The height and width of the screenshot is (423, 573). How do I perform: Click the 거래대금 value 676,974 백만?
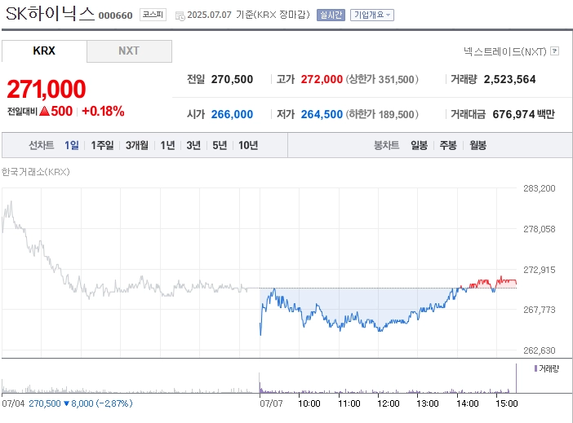(524, 114)
